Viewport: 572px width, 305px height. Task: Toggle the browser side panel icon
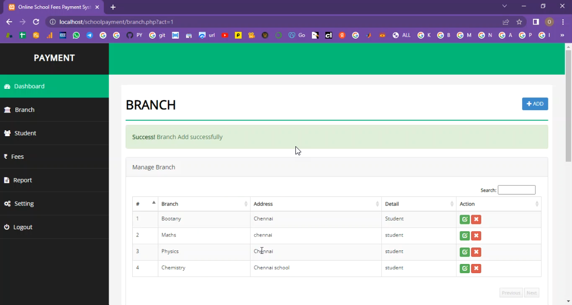[x=536, y=22]
